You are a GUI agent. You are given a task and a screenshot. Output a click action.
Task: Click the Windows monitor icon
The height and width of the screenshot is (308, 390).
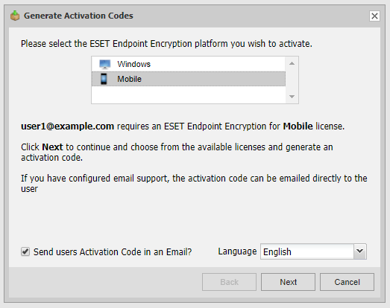click(104, 64)
